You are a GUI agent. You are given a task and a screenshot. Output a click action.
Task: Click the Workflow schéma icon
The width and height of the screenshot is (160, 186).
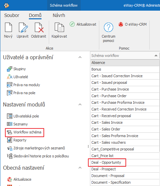pyautogui.click(x=10, y=132)
